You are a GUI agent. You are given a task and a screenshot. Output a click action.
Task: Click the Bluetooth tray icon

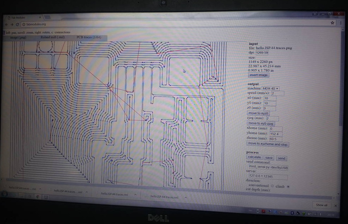click(x=292, y=213)
